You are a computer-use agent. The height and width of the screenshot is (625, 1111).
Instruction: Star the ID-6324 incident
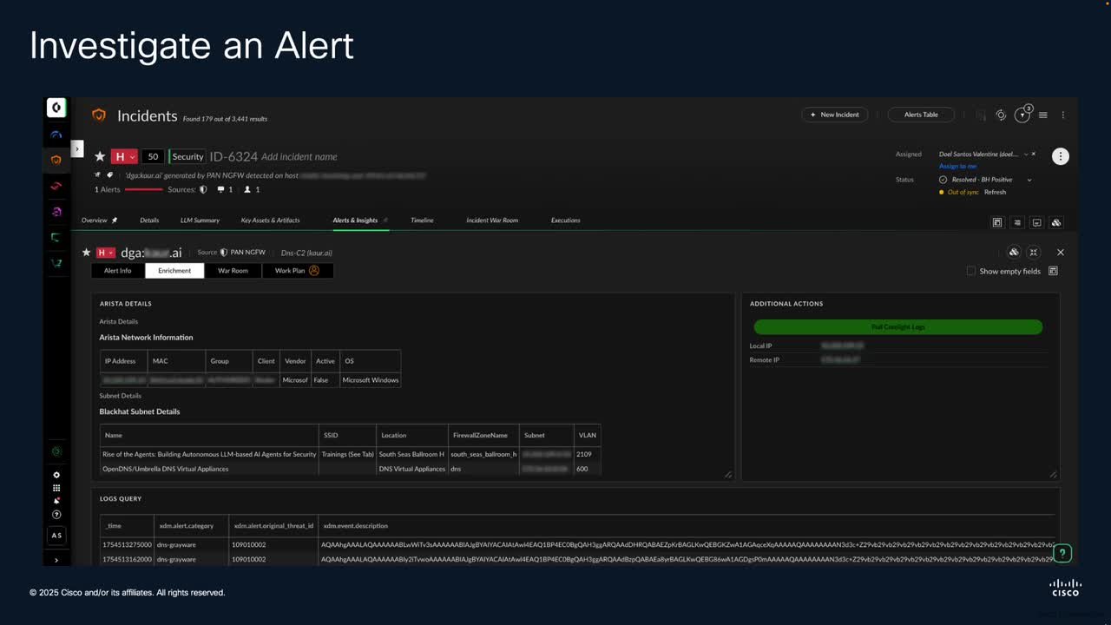coord(100,156)
